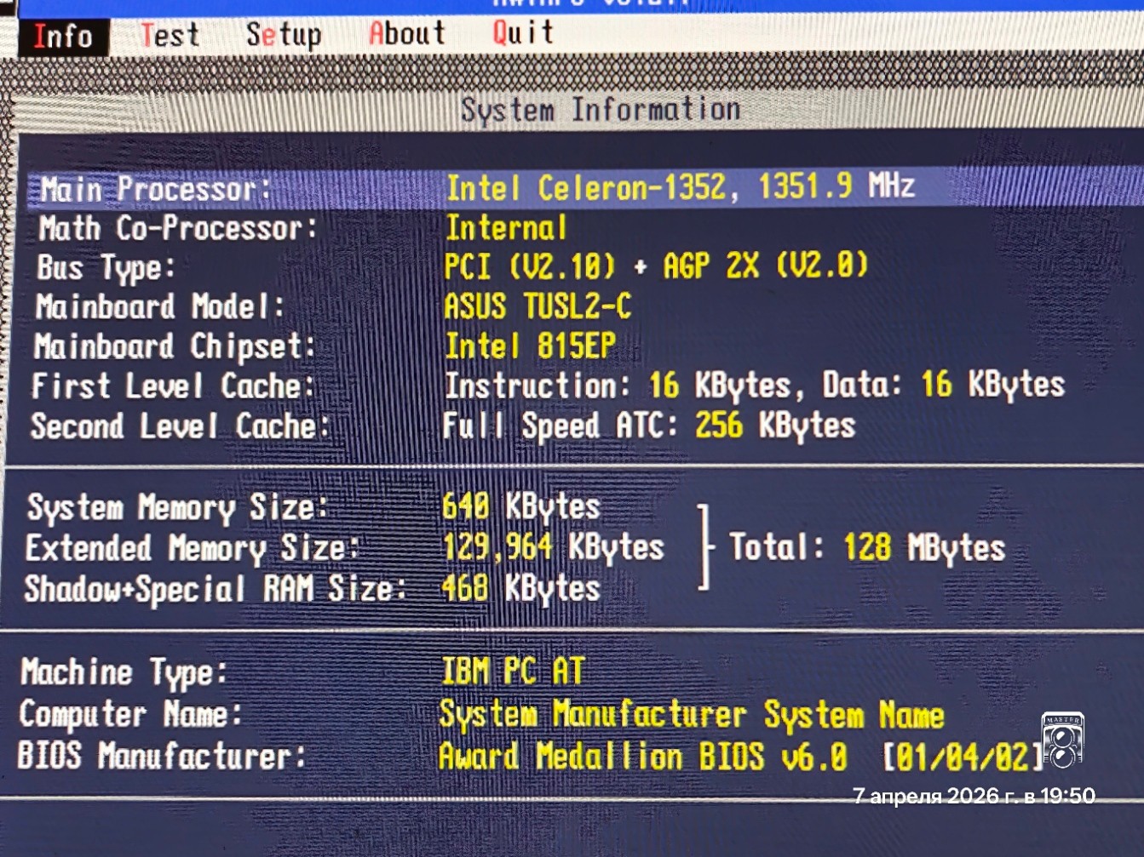Click the 'IBM PC AT' value

tap(513, 671)
